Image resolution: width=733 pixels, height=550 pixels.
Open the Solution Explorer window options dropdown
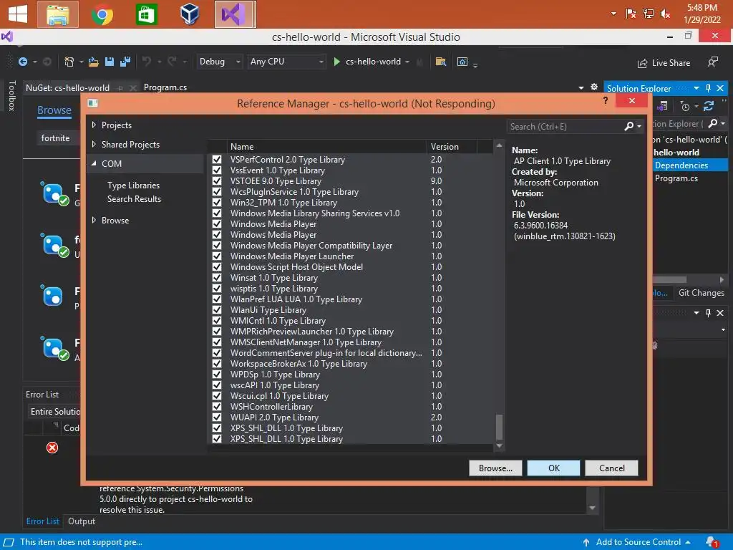[696, 88]
